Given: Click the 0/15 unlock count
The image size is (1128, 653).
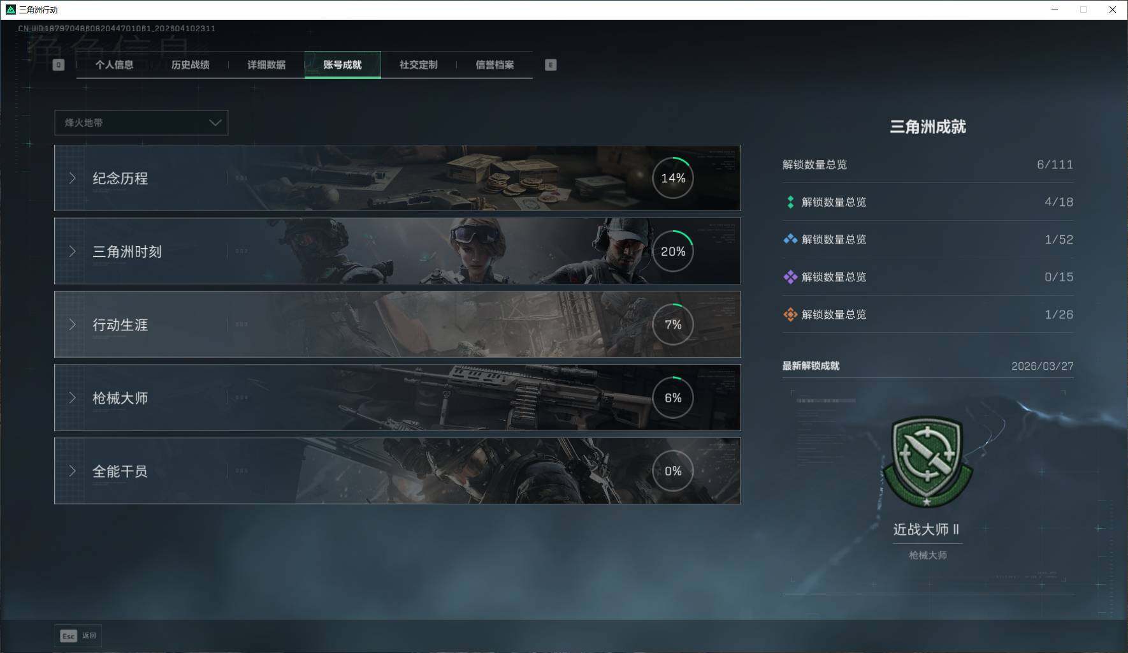Looking at the screenshot, I should (x=1059, y=277).
